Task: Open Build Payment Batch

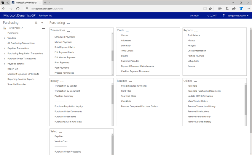Action: [65, 47]
